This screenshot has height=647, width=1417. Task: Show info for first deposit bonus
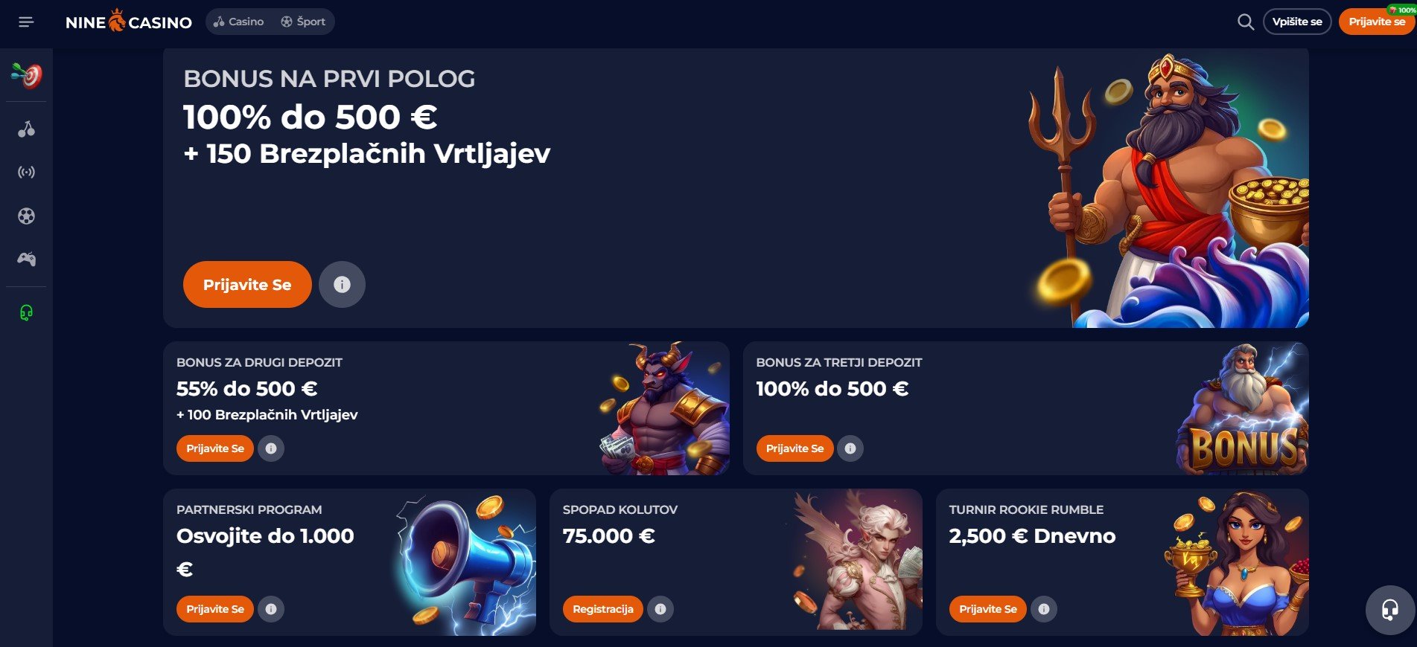tap(342, 284)
